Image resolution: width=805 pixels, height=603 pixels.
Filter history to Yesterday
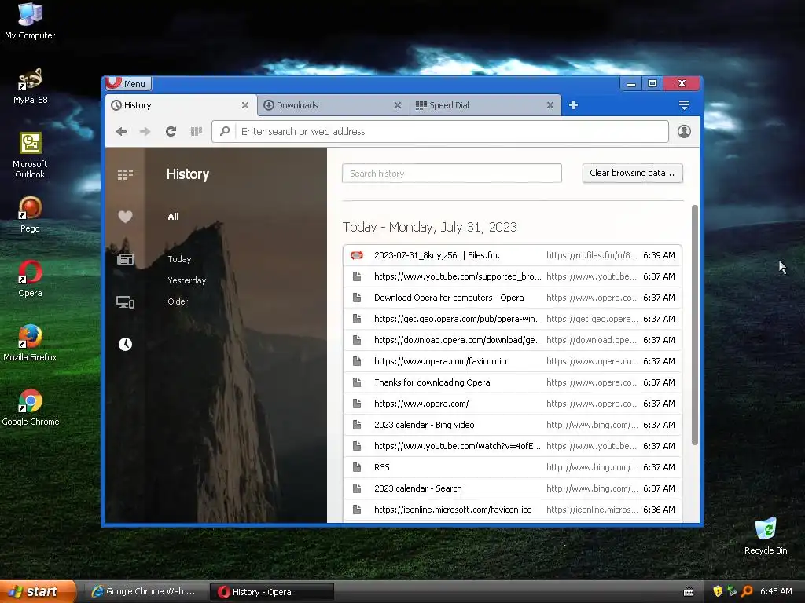click(x=187, y=280)
